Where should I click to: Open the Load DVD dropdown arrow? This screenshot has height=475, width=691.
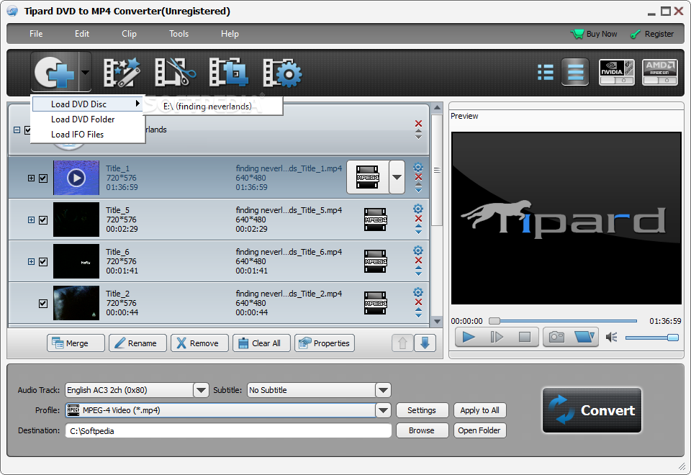(86, 72)
